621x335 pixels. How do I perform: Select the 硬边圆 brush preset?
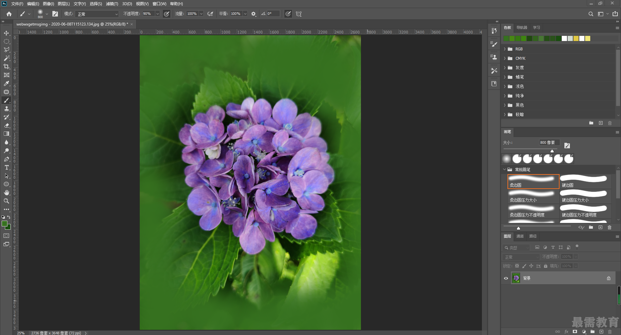pyautogui.click(x=585, y=182)
